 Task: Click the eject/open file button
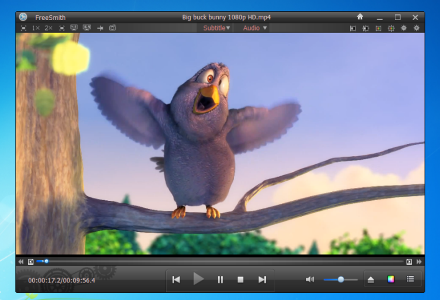pyautogui.click(x=371, y=279)
